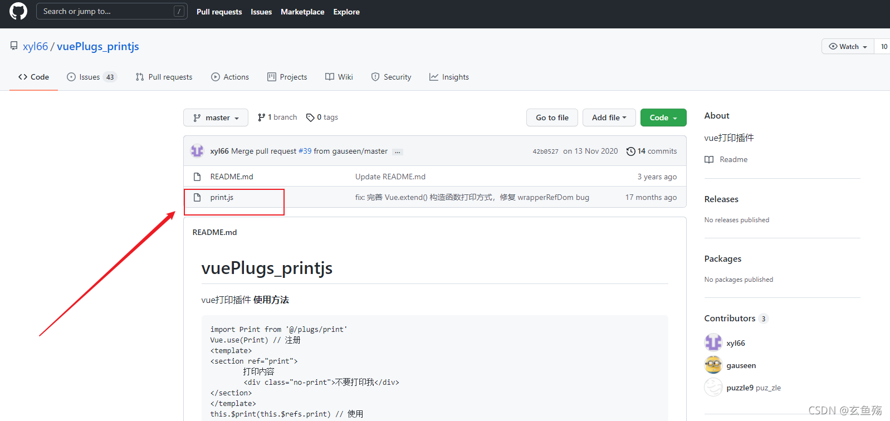Open Issues in top navigation bar

(x=261, y=12)
